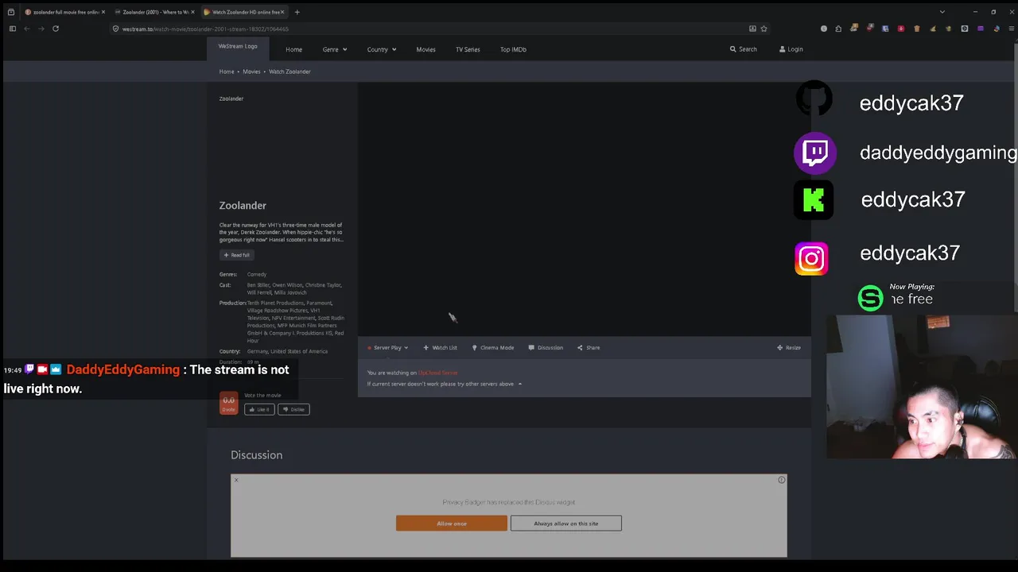Open the Will Ferrell cast link
1018x572 pixels.
point(259,292)
